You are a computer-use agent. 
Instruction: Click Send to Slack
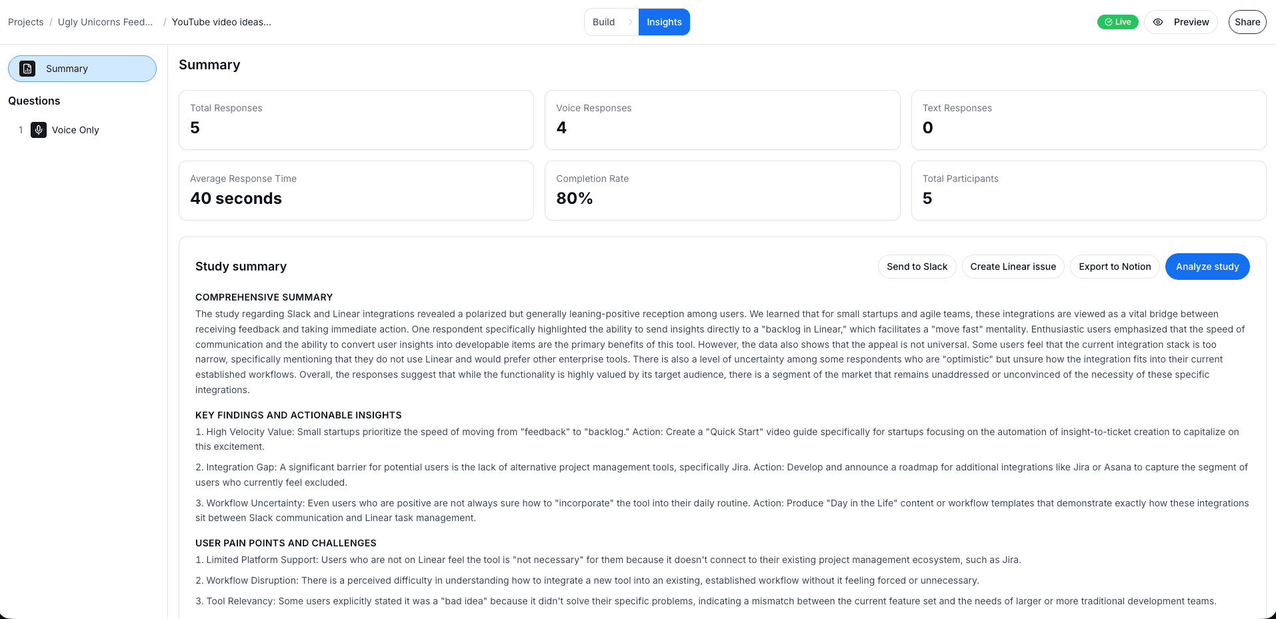(x=917, y=267)
